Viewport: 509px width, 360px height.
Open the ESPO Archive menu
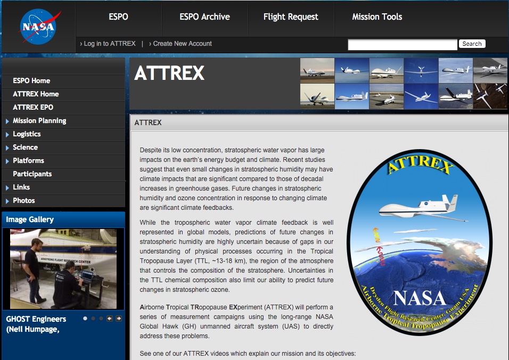[204, 17]
